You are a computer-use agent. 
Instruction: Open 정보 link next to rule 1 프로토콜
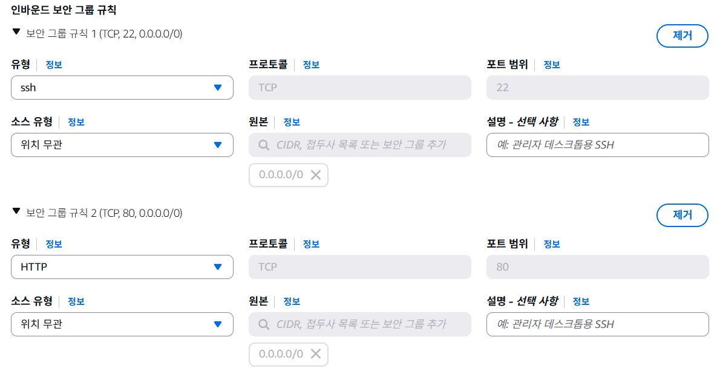point(311,65)
